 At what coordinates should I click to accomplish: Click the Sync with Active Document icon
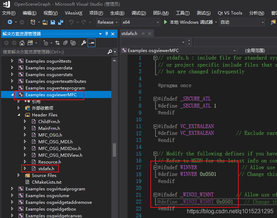(57, 43)
